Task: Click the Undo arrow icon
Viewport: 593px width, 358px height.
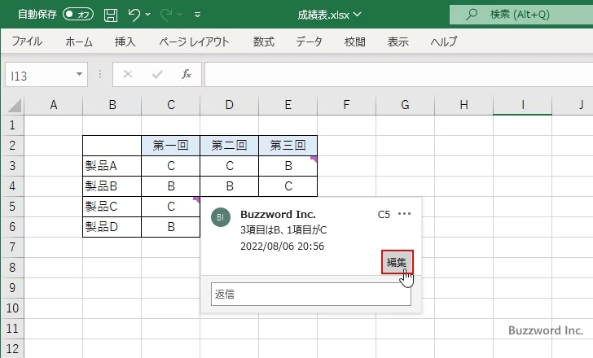Action: click(x=134, y=15)
